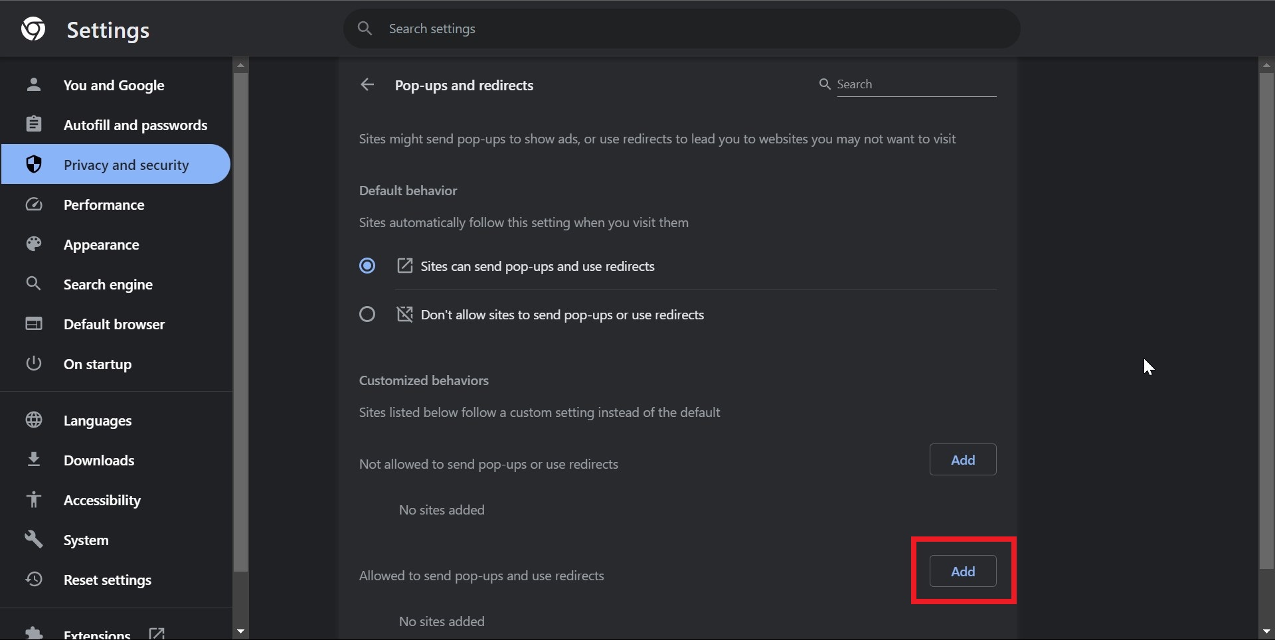Image resolution: width=1275 pixels, height=640 pixels.
Task: Click the Reset settings history icon
Action: point(34,580)
